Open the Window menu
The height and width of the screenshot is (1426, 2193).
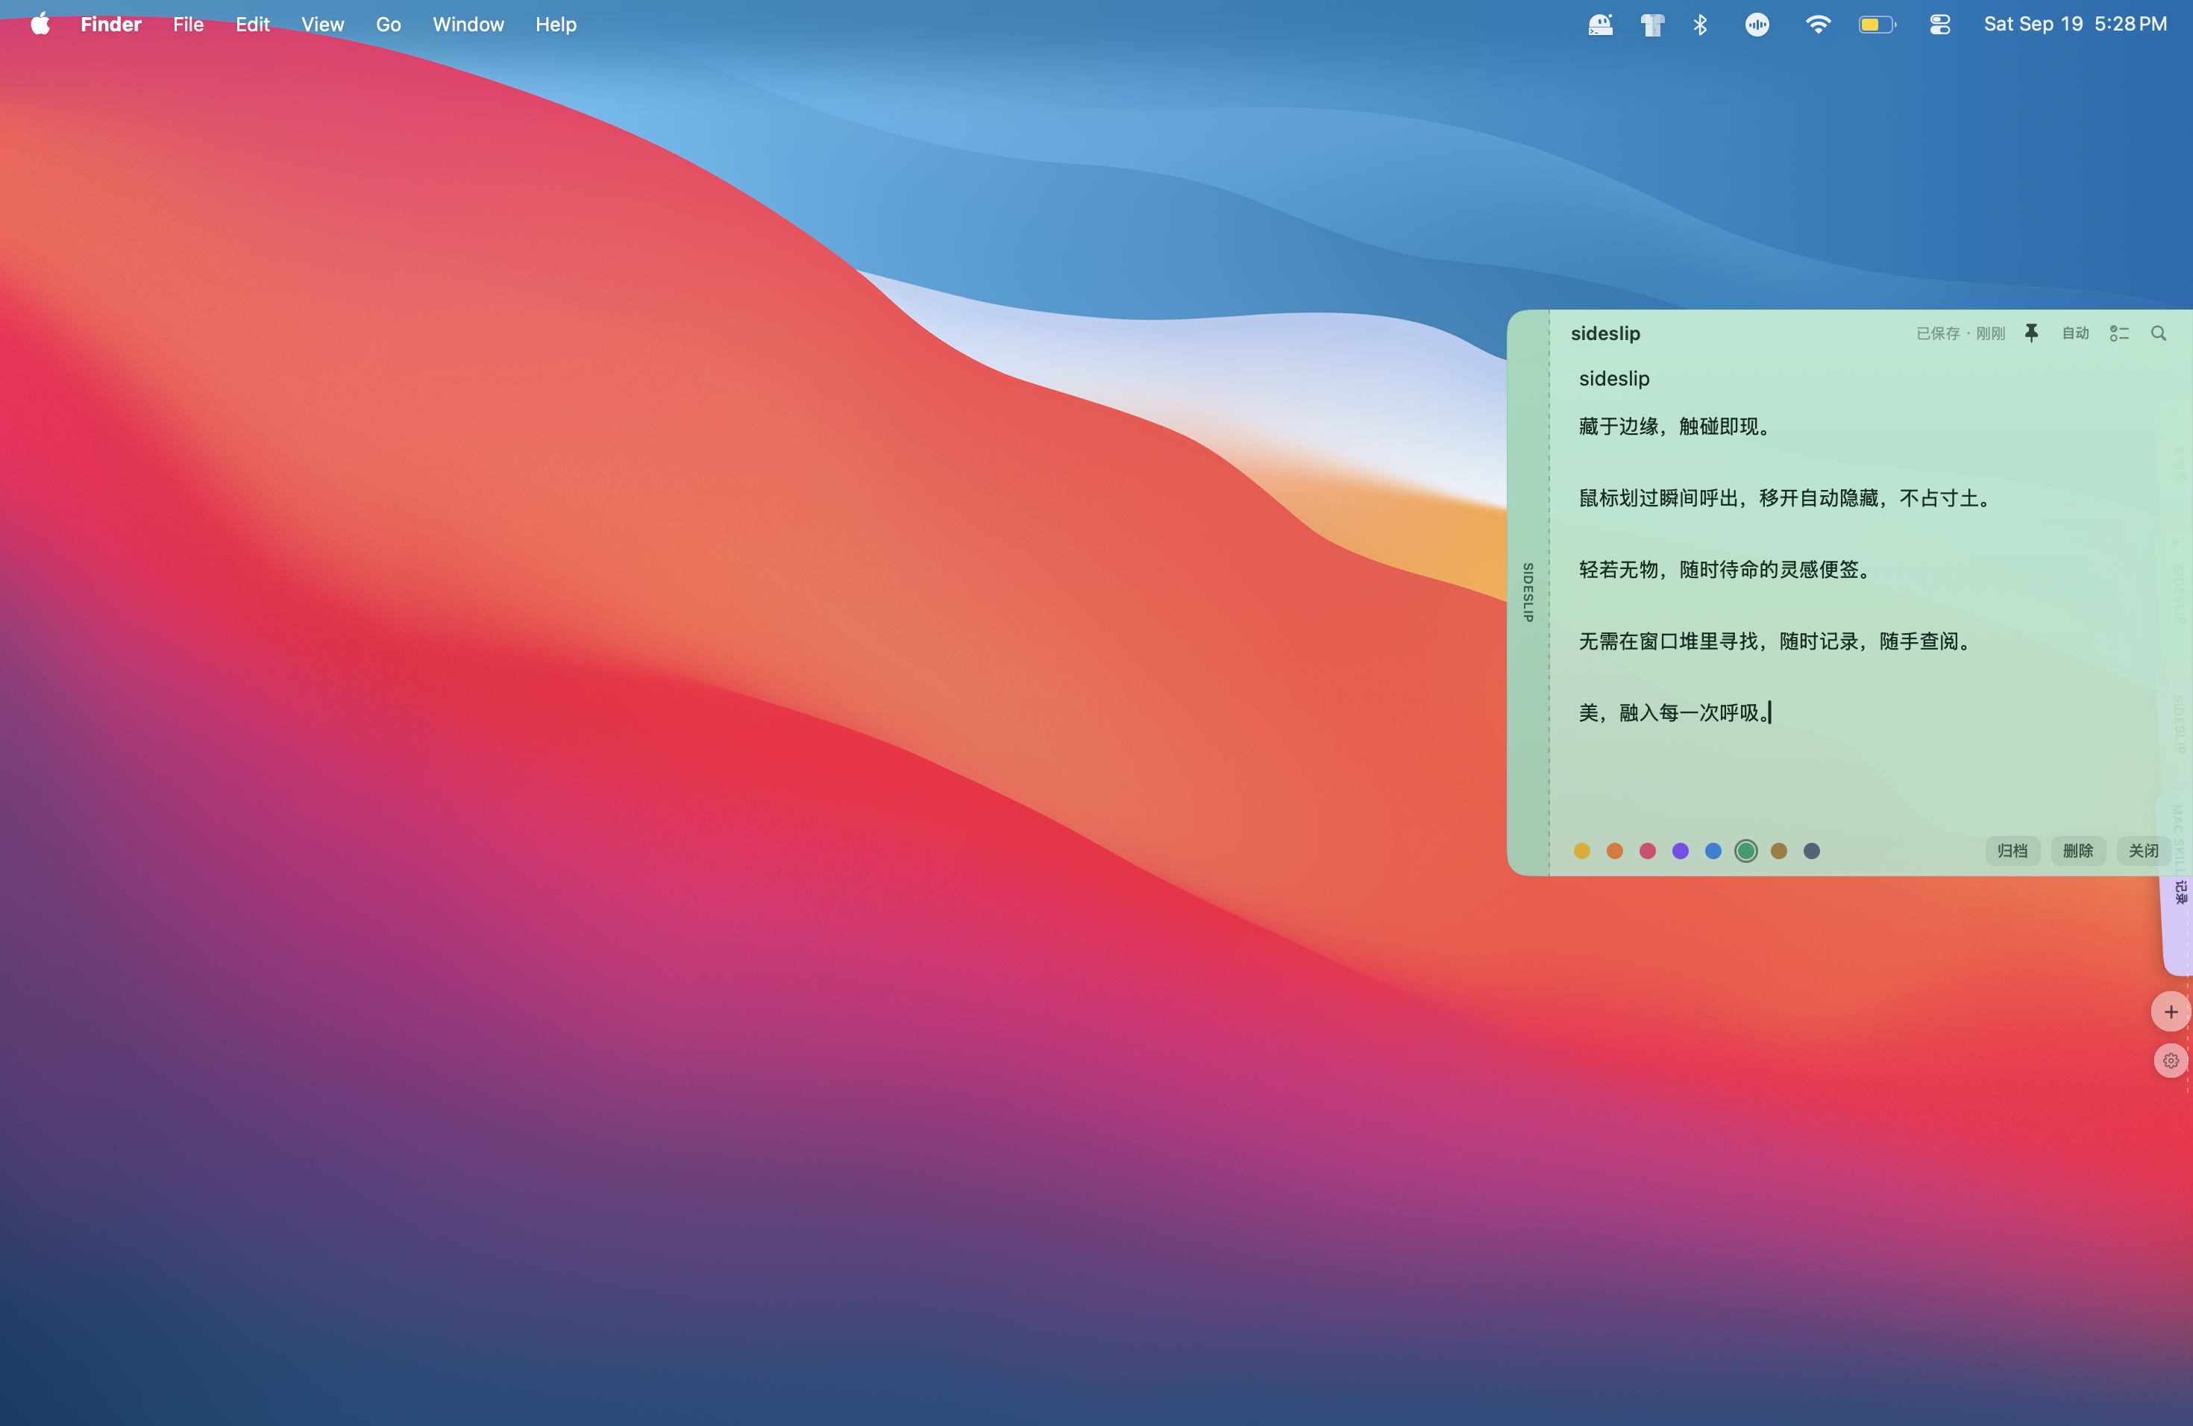click(468, 25)
